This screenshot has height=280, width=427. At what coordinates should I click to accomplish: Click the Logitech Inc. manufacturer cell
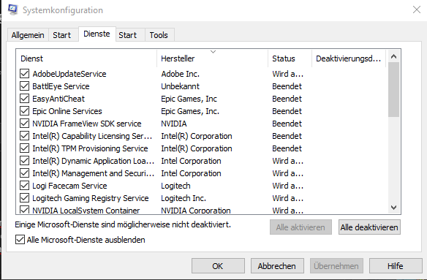[184, 198]
